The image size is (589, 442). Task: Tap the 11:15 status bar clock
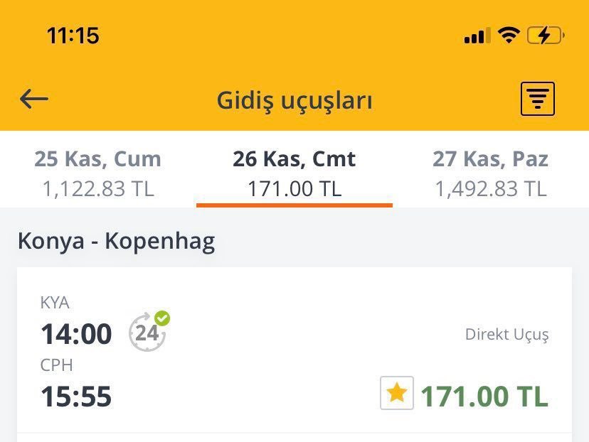tap(73, 35)
